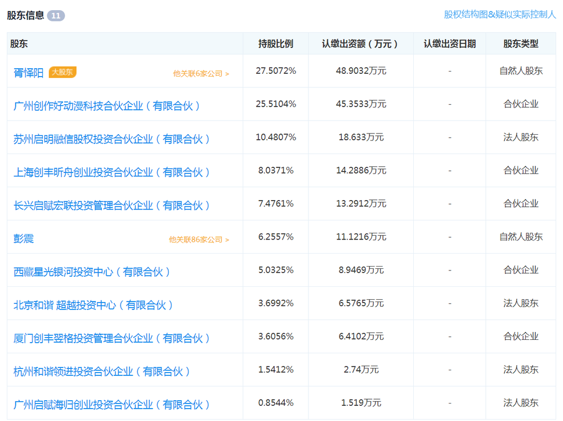The height and width of the screenshot is (421, 563).
Task: Open 苏州启明融信股权投资合伙企业 link
Action: click(111, 139)
